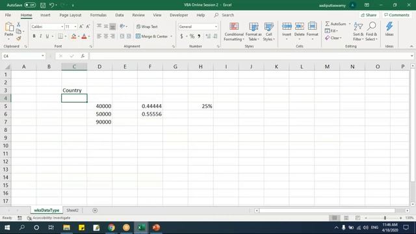Open Merge & Center dropdown arrow
This screenshot has height=234, width=416.
pos(171,36)
